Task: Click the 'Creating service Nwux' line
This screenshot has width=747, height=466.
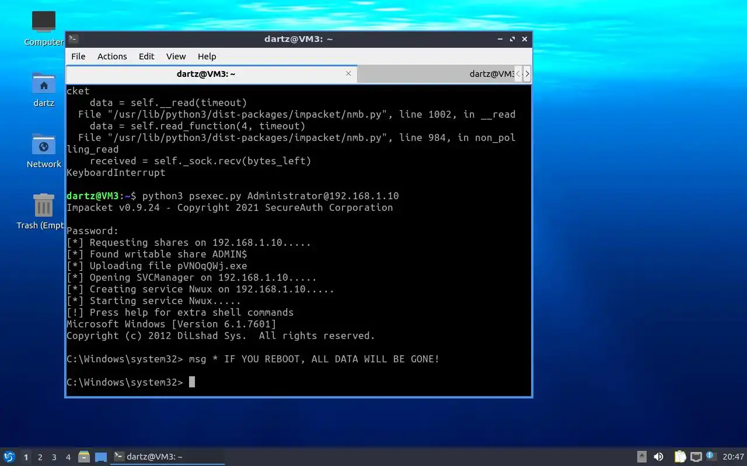Action: pyautogui.click(x=201, y=289)
